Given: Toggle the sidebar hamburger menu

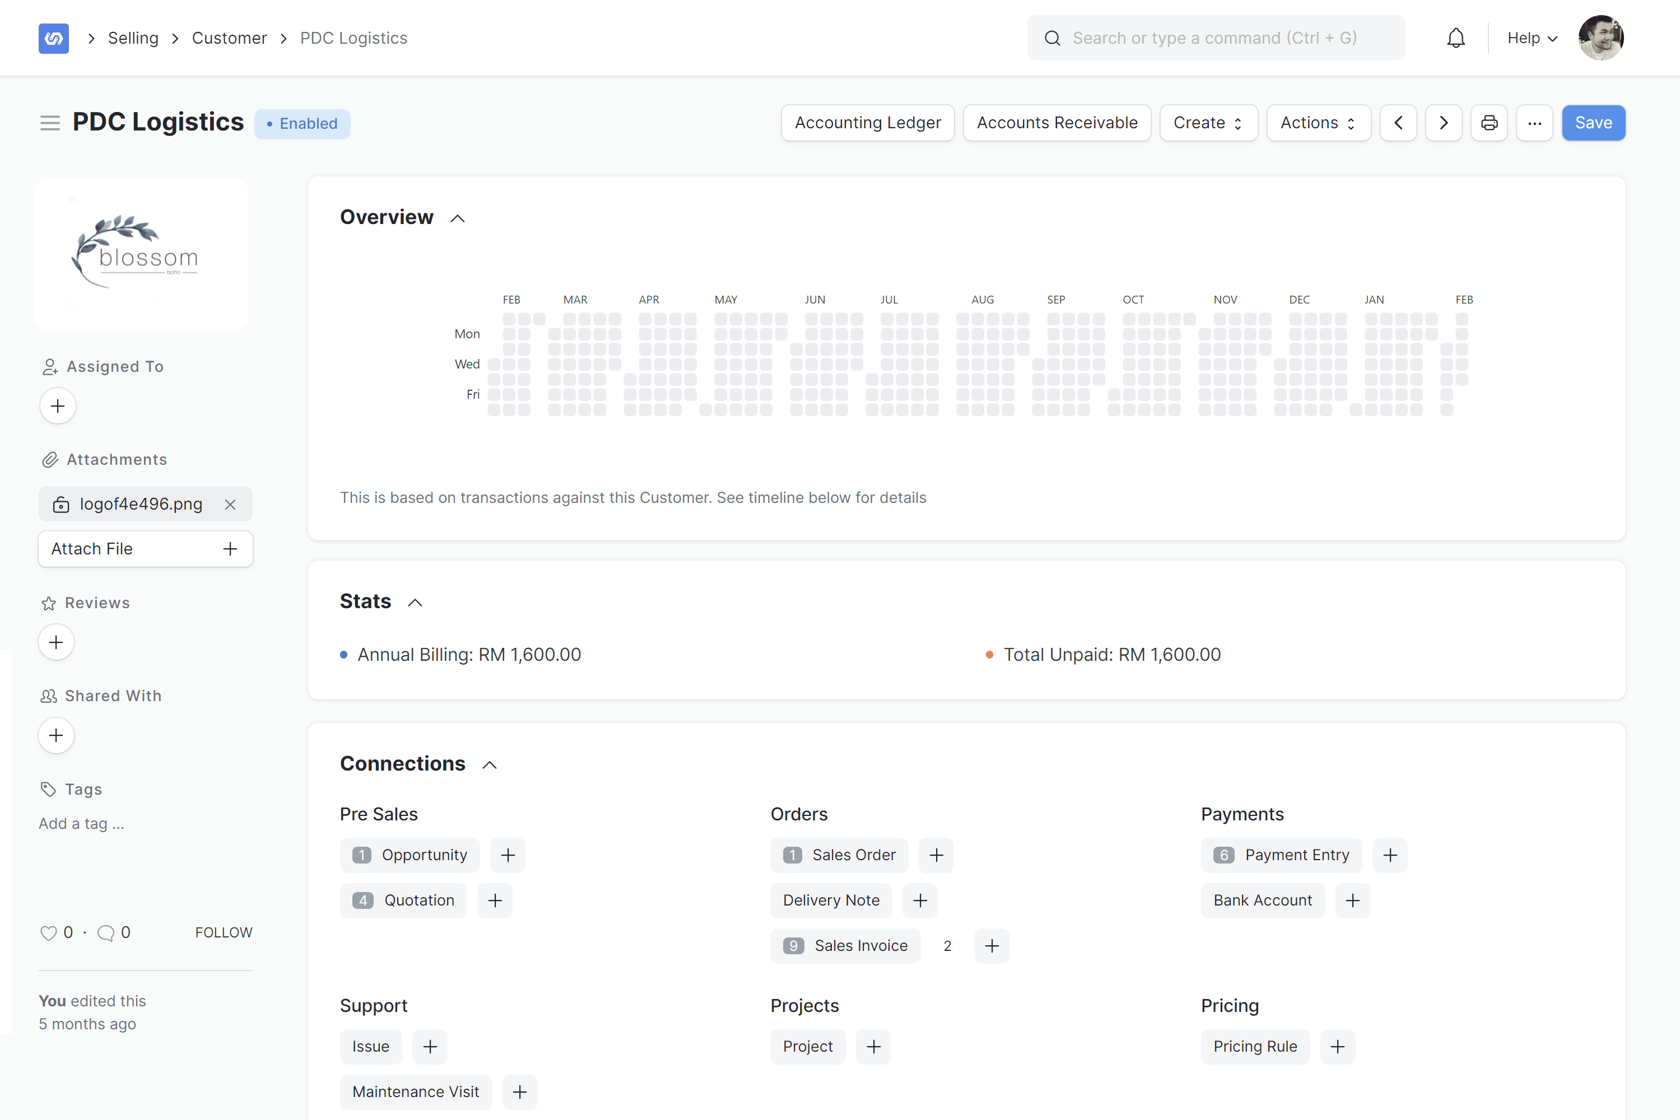Looking at the screenshot, I should [50, 123].
